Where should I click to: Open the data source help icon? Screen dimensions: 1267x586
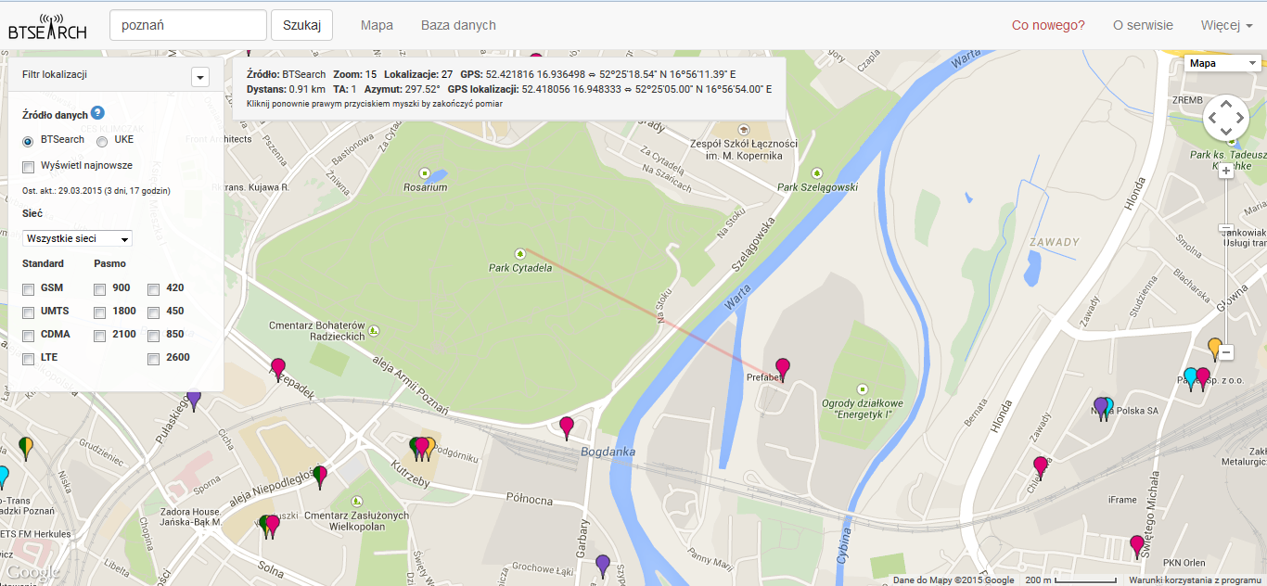point(97,113)
